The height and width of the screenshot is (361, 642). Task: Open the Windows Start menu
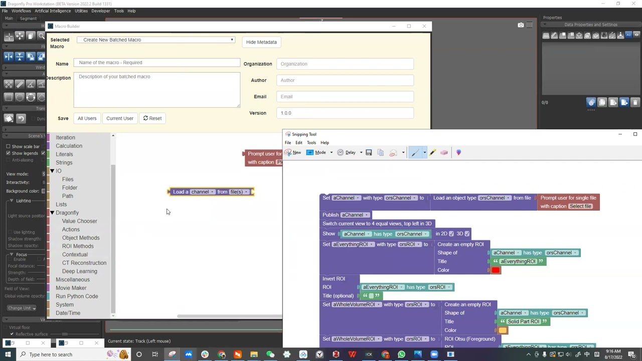click(x=8, y=354)
